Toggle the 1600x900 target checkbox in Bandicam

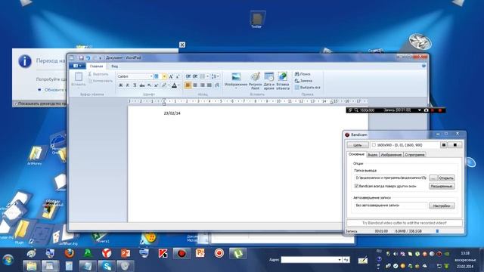[x=374, y=144]
